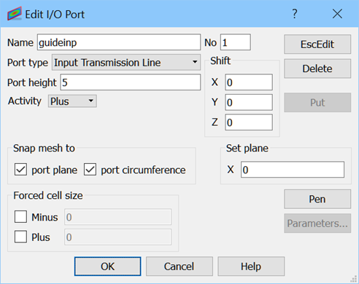359x284 pixels.
Task: Click the Port height input field
Action: pos(131,82)
